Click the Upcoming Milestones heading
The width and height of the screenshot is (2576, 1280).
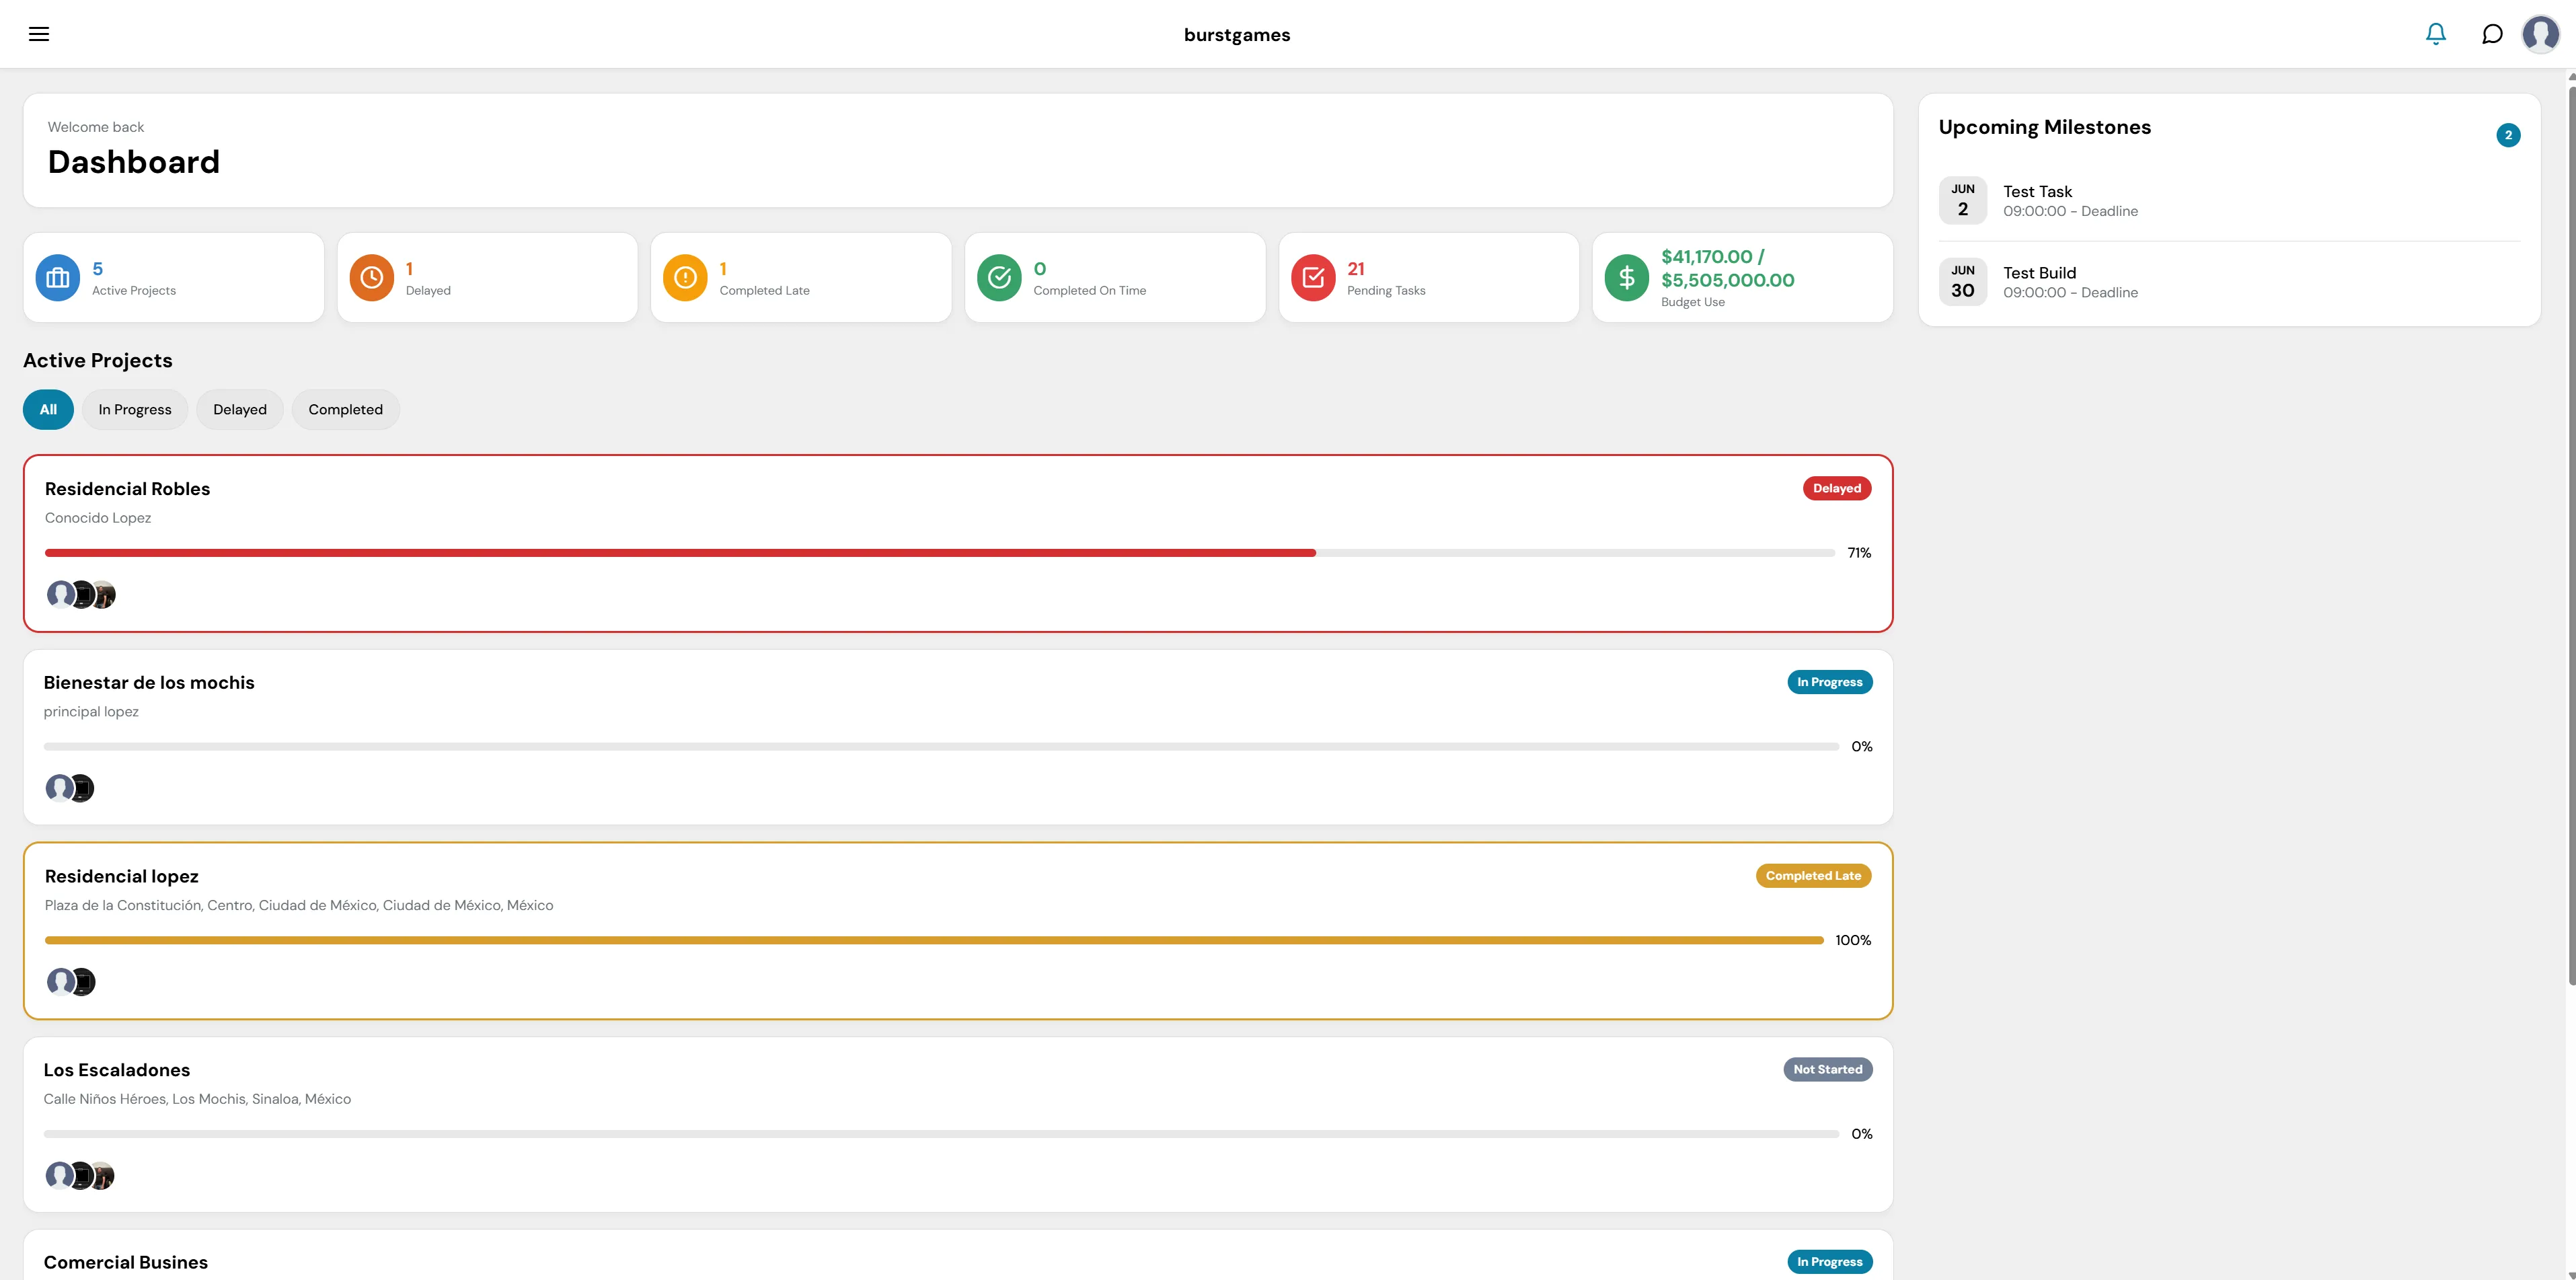[x=2044, y=128]
